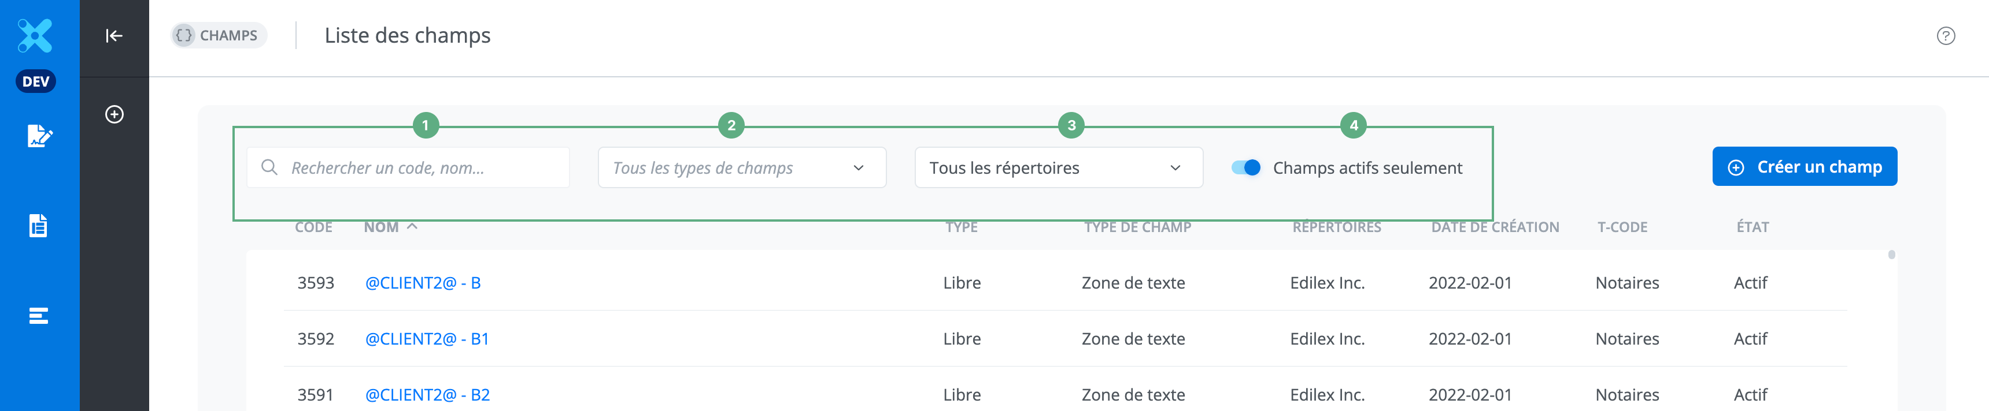Open the left-aligned lines sidebar icon
1989x411 pixels.
click(x=38, y=315)
